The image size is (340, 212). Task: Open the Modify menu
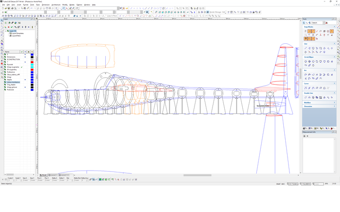[65, 5]
